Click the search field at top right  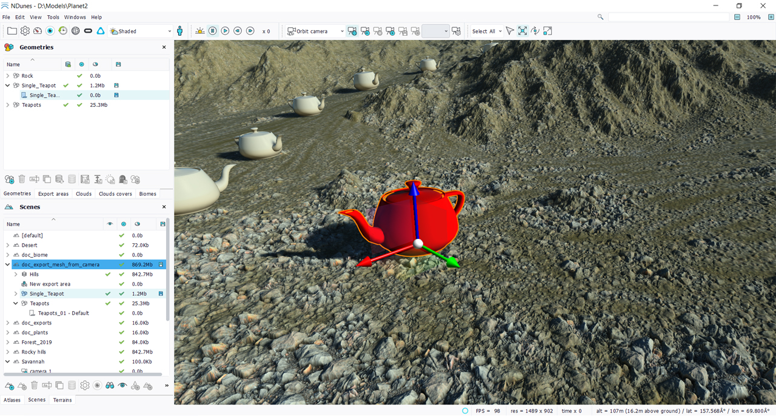point(668,17)
